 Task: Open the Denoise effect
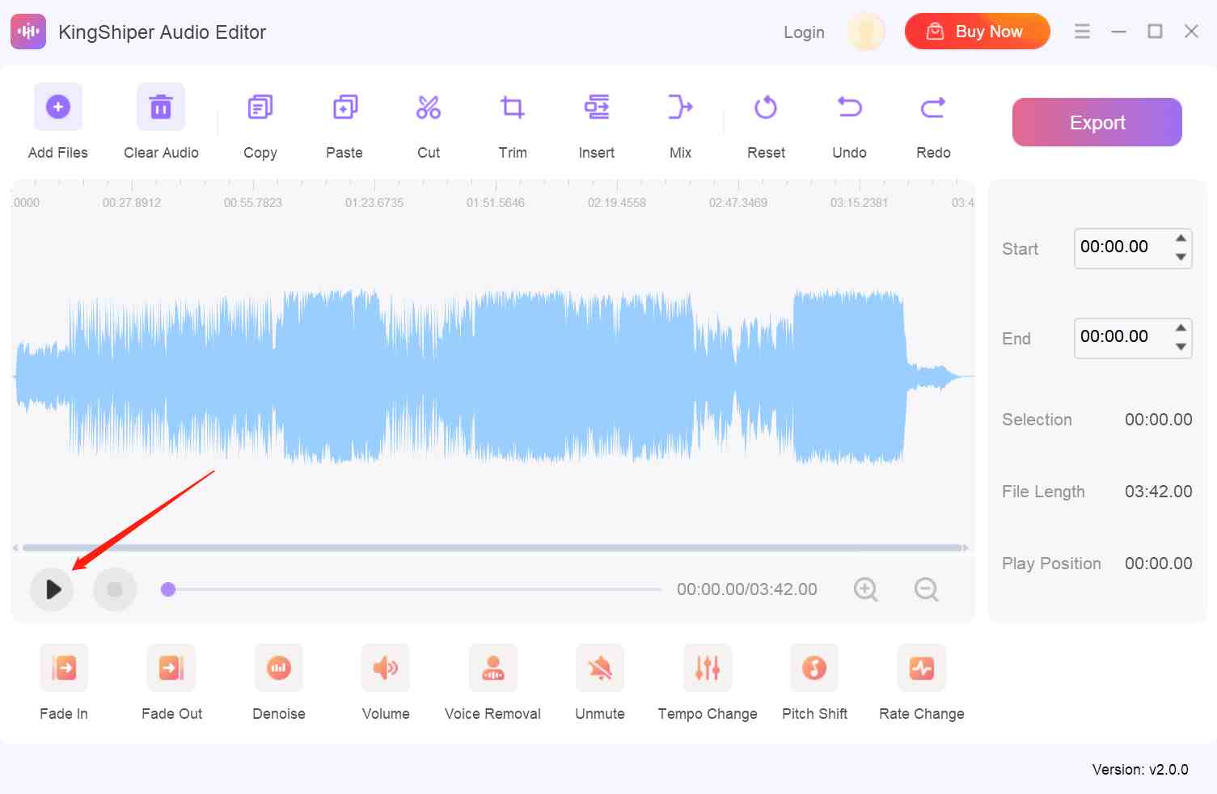[279, 668]
